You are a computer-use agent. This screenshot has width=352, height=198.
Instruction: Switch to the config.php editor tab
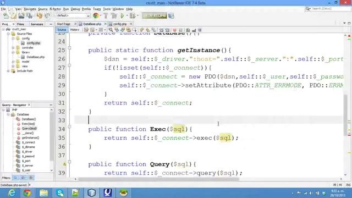[120, 24]
